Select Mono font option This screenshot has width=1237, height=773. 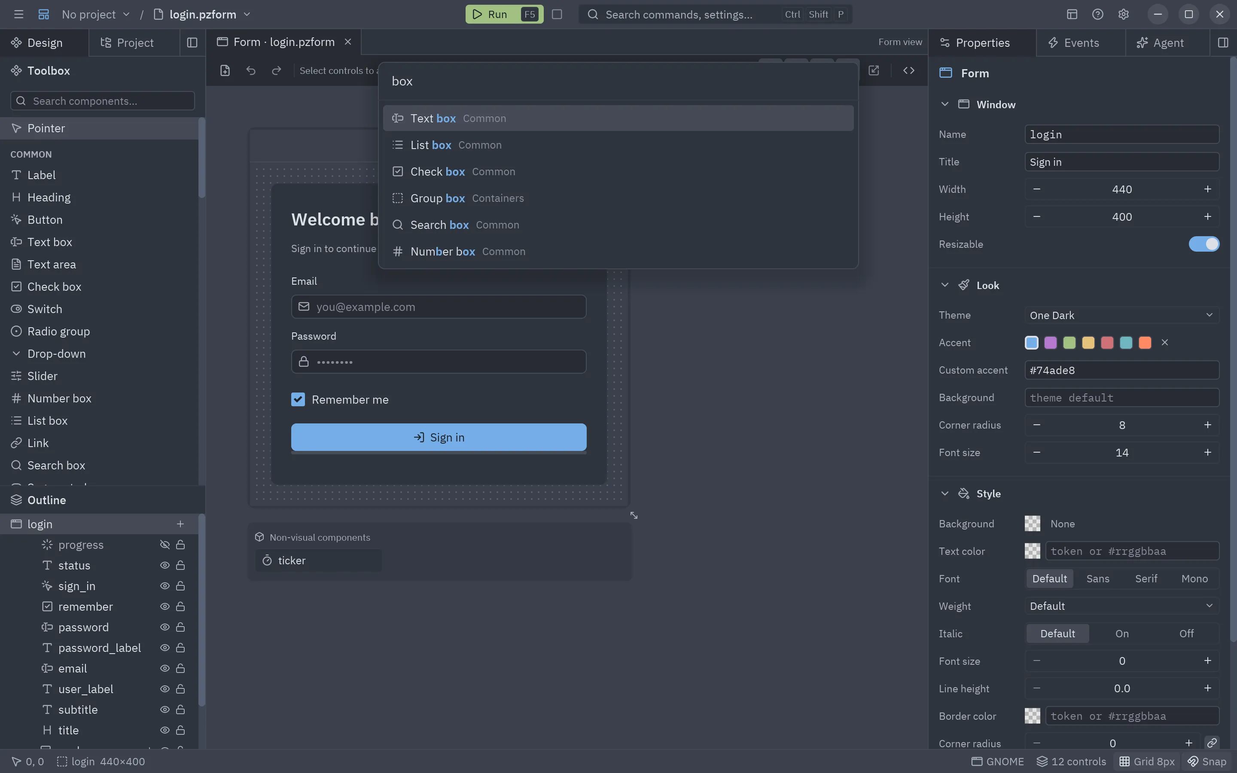click(1194, 578)
